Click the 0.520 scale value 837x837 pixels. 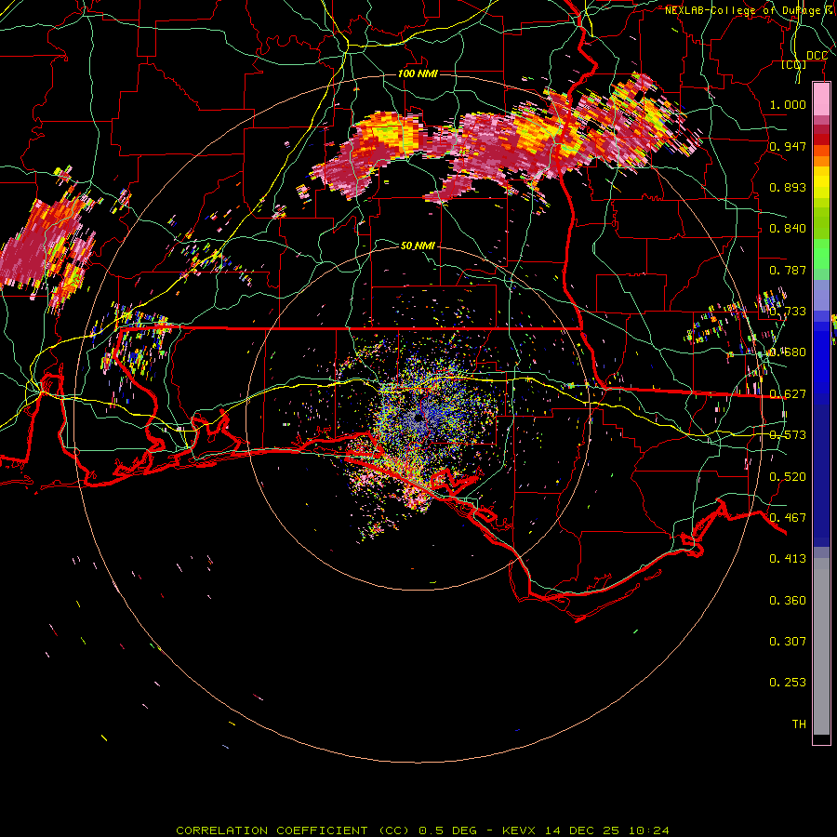point(788,476)
